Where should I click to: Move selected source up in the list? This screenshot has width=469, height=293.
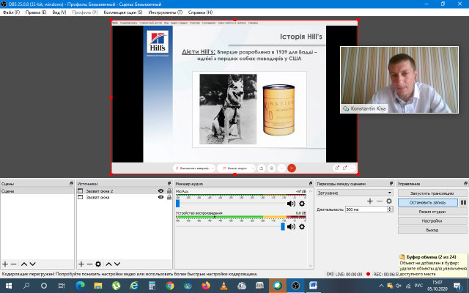pos(108,264)
